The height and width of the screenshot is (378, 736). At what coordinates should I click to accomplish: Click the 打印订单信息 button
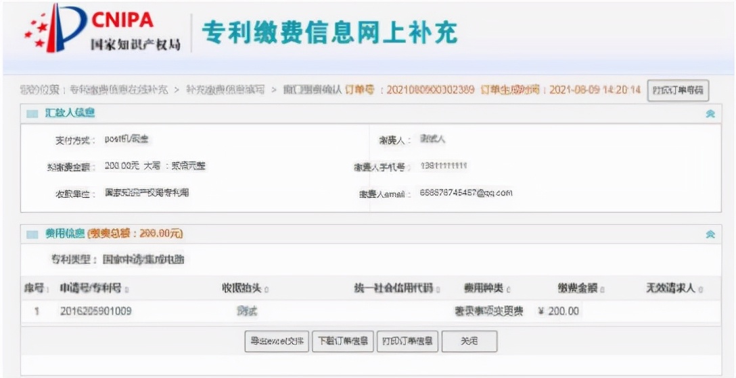point(407,341)
